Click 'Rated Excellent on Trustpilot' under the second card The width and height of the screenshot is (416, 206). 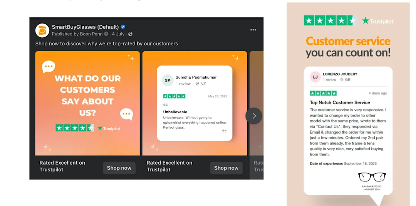click(x=169, y=166)
